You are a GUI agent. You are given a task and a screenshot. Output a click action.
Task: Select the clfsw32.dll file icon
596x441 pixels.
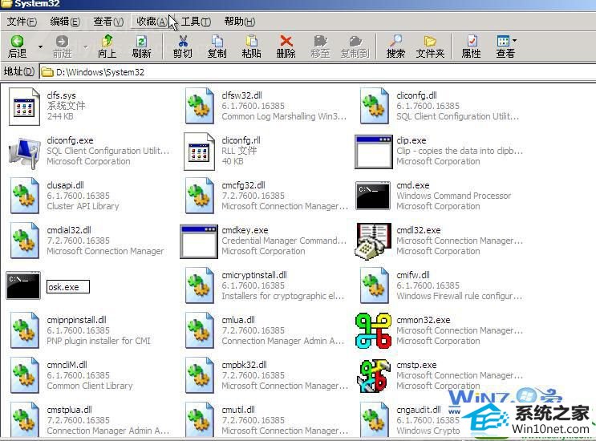point(199,106)
